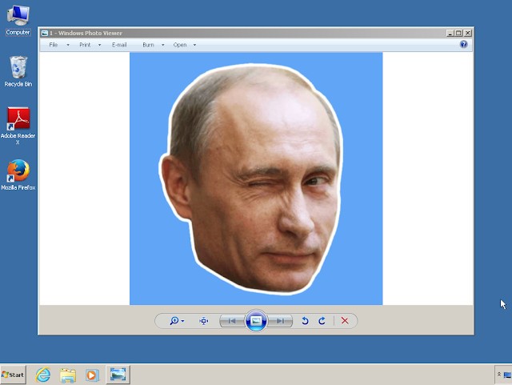This screenshot has width=512, height=385.
Task: Click the E-mail toolbar button
Action: click(x=119, y=45)
